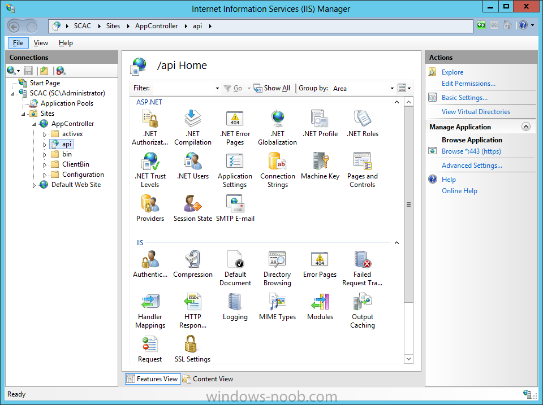
Task: Open the SSL Settings feature
Action: [192, 349]
